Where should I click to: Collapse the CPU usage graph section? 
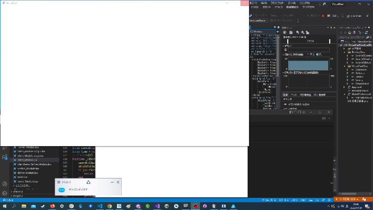283,73
